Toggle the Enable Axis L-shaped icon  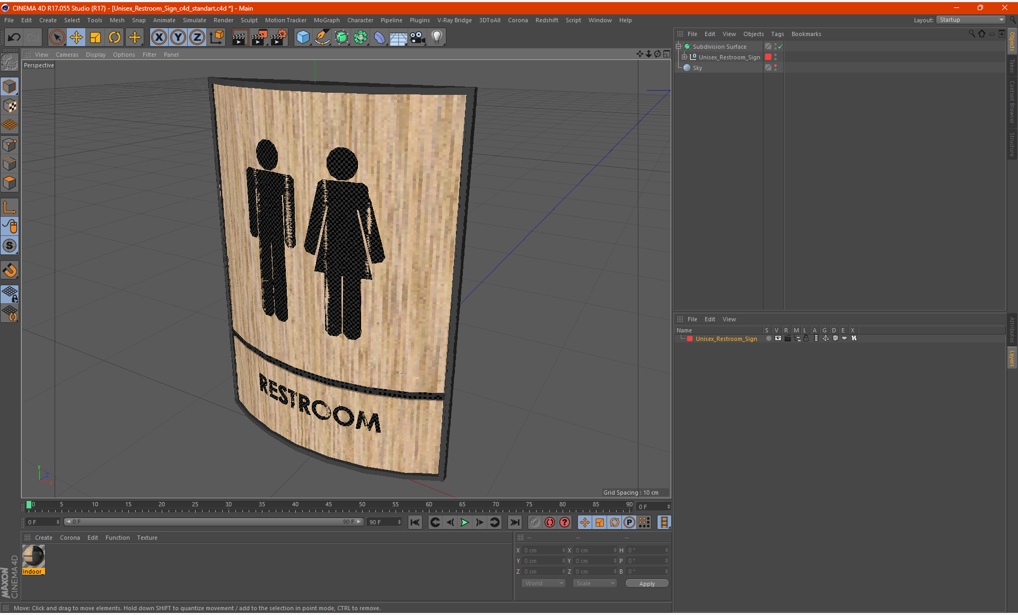point(10,207)
